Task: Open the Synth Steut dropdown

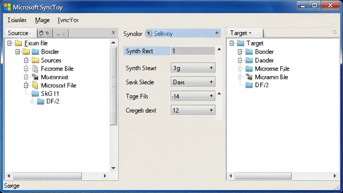Action: pos(193,68)
